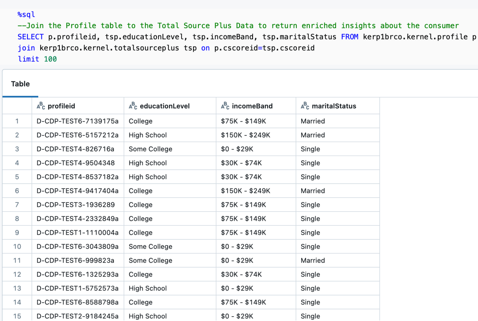Click the string type icon beside profileid
The image size is (478, 321).
(40, 106)
